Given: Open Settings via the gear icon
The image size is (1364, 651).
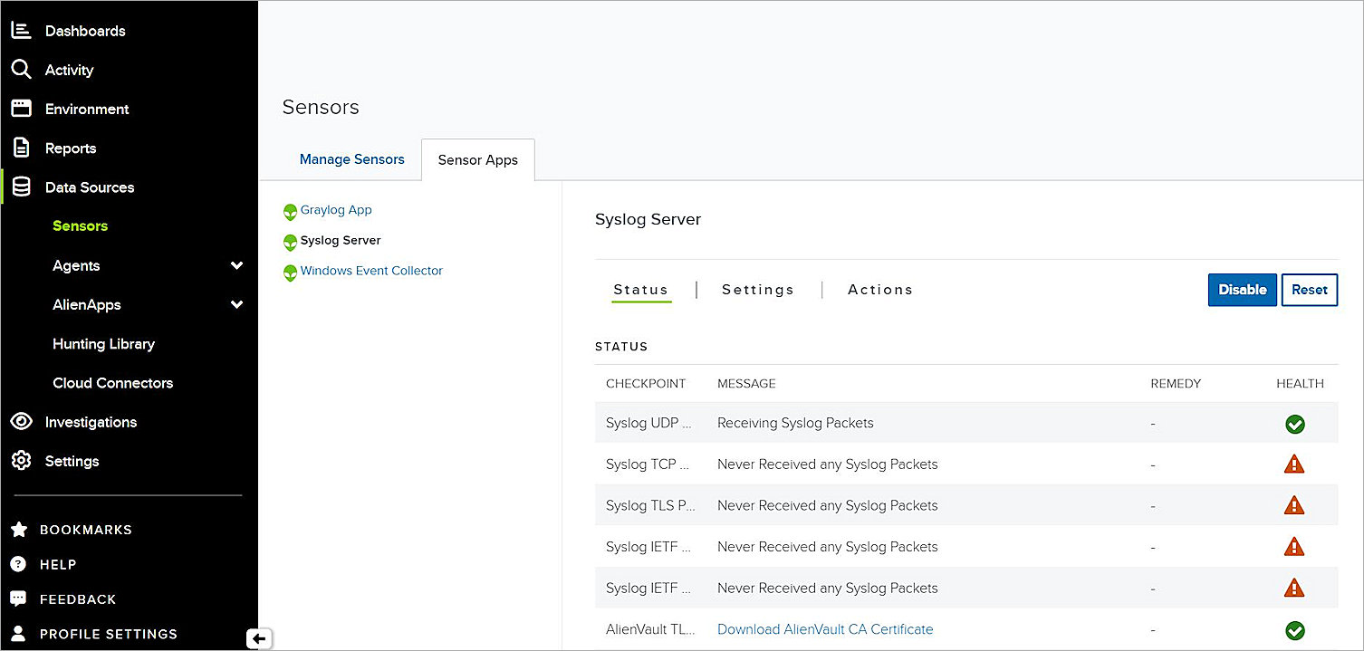Looking at the screenshot, I should [22, 461].
